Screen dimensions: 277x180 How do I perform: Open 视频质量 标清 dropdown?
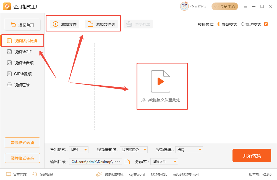click(189, 150)
